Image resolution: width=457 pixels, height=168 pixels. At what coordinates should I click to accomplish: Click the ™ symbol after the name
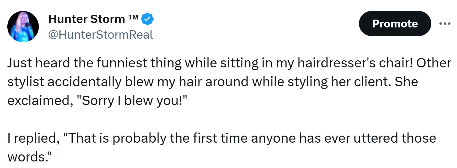(133, 17)
